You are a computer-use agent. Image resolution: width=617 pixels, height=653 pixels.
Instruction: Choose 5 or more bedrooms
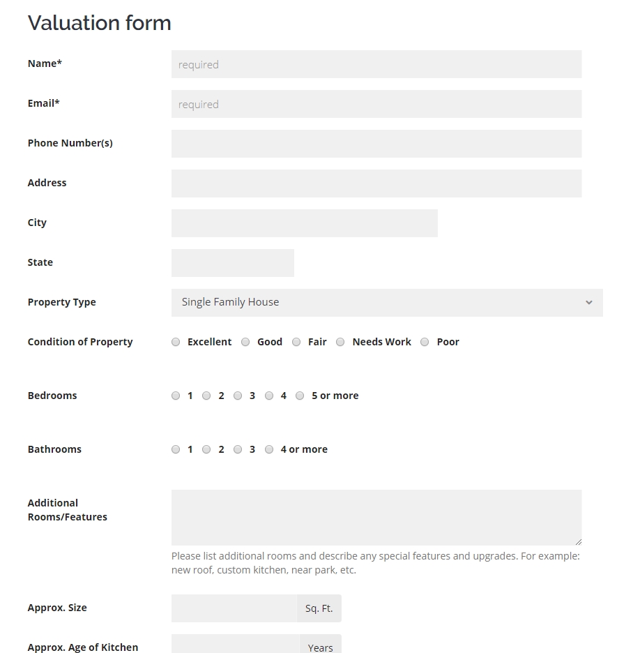point(300,396)
